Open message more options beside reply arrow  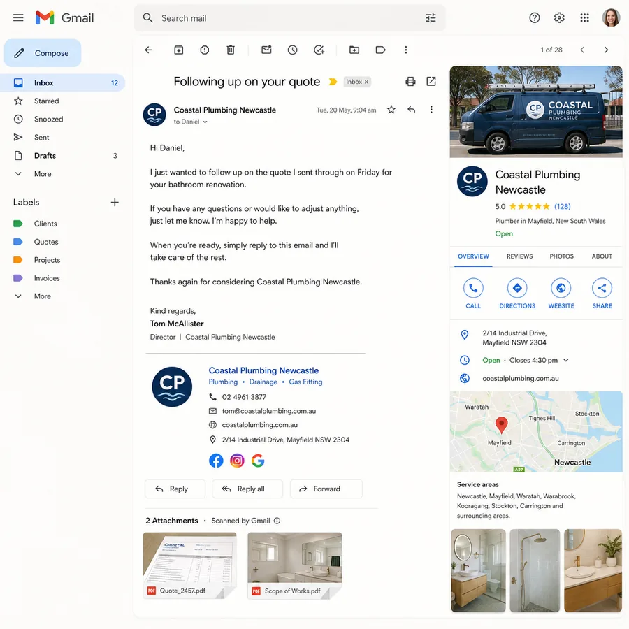(x=431, y=110)
